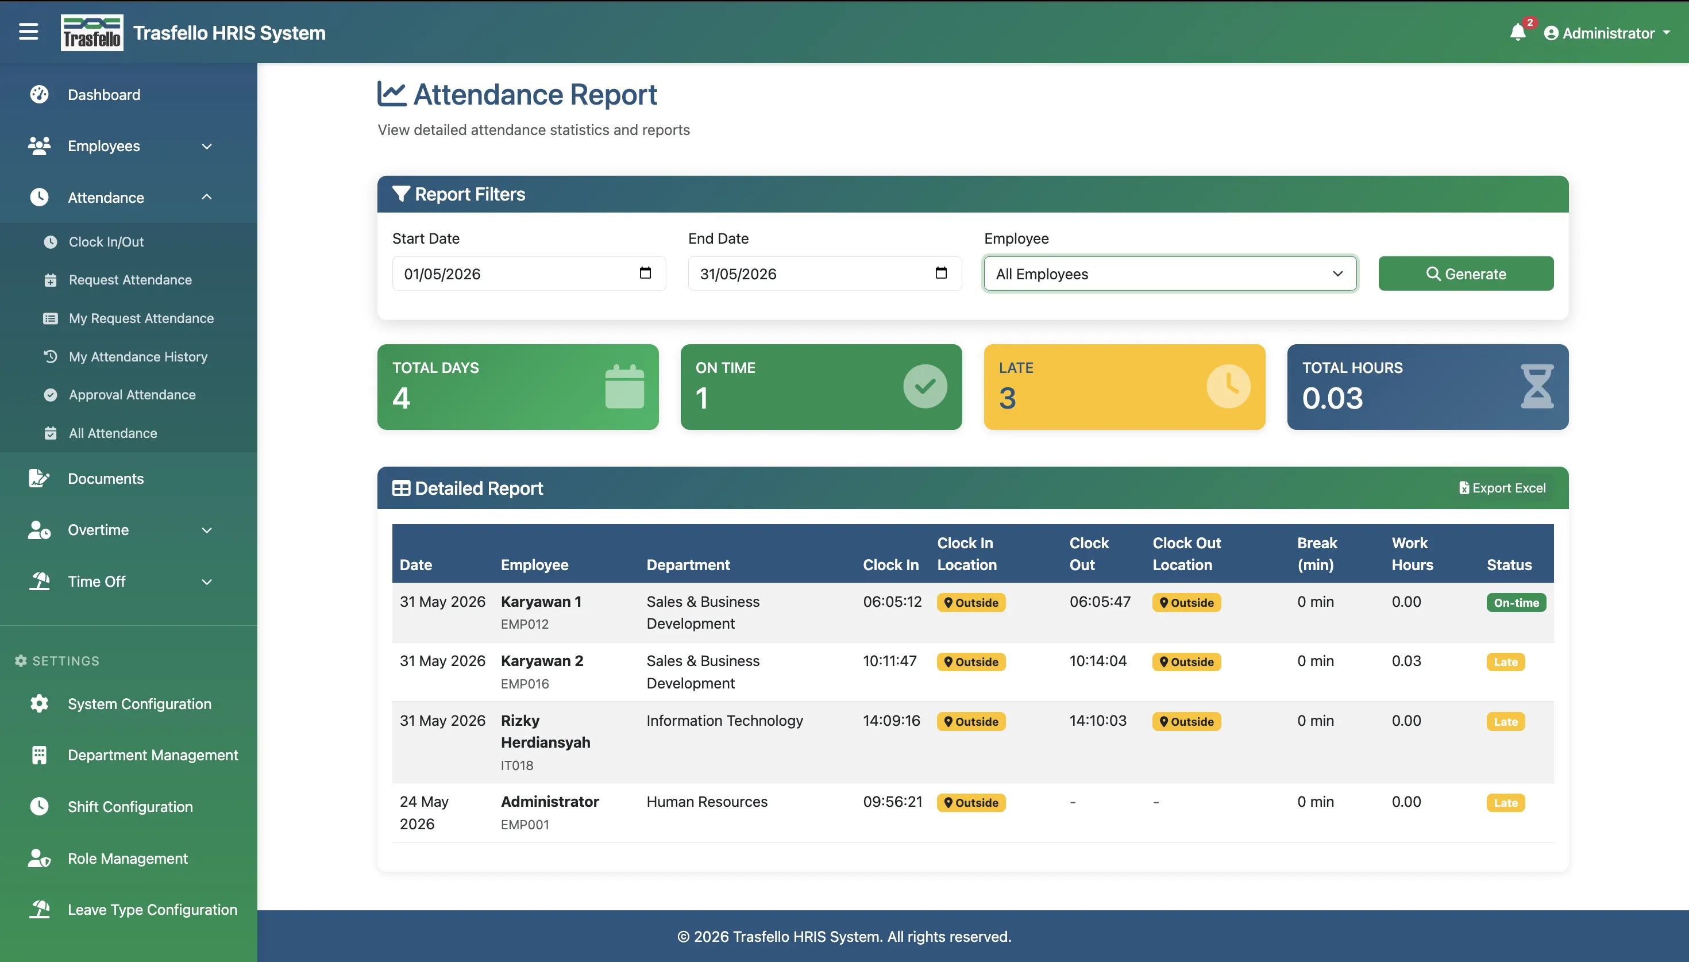Open the Administrator account dropdown
This screenshot has width=1689, height=962.
pos(1606,33)
